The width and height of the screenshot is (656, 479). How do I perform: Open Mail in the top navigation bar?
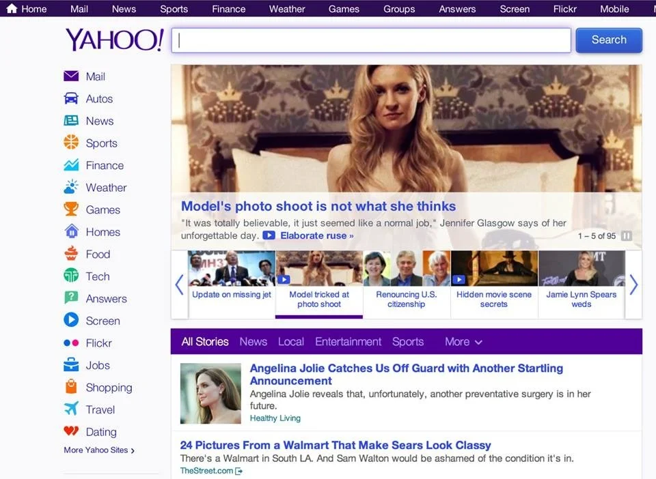[79, 9]
